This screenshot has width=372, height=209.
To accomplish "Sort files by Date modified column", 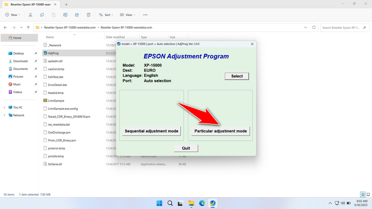I will (x=115, y=37).
